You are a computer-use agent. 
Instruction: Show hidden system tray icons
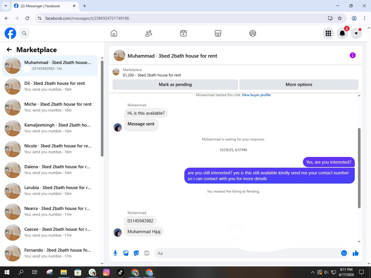312,272
